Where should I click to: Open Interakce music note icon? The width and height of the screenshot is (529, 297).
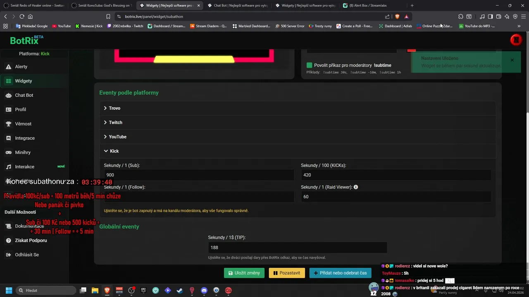[x=8, y=167]
